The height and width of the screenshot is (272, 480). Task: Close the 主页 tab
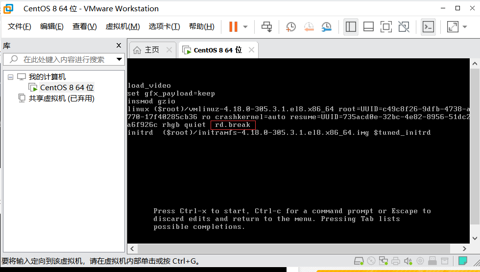[x=169, y=49]
